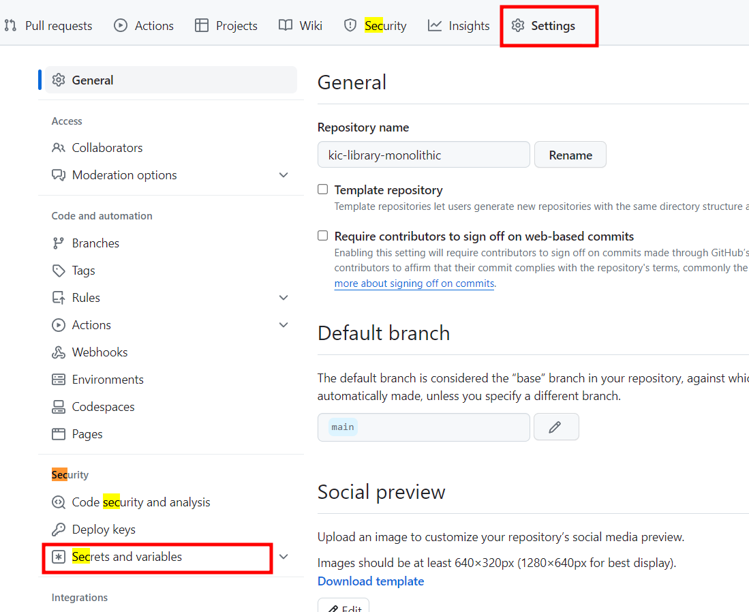Image resolution: width=749 pixels, height=612 pixels.
Task: Click the main default branch field
Action: coord(424,427)
